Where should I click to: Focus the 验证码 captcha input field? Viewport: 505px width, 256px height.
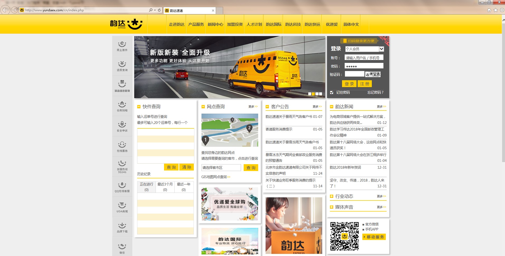[x=354, y=74]
